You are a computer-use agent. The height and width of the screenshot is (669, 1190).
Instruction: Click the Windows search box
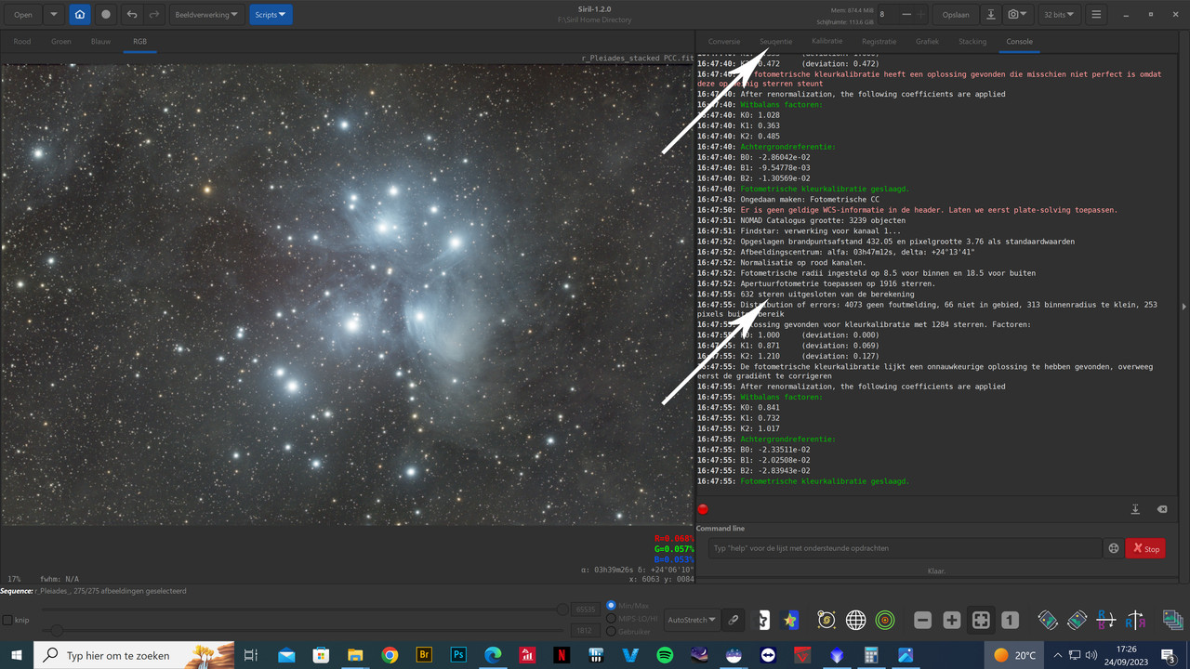[x=133, y=655]
